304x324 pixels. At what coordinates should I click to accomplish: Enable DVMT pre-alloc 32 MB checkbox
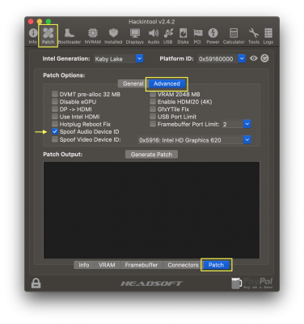pyautogui.click(x=55, y=94)
